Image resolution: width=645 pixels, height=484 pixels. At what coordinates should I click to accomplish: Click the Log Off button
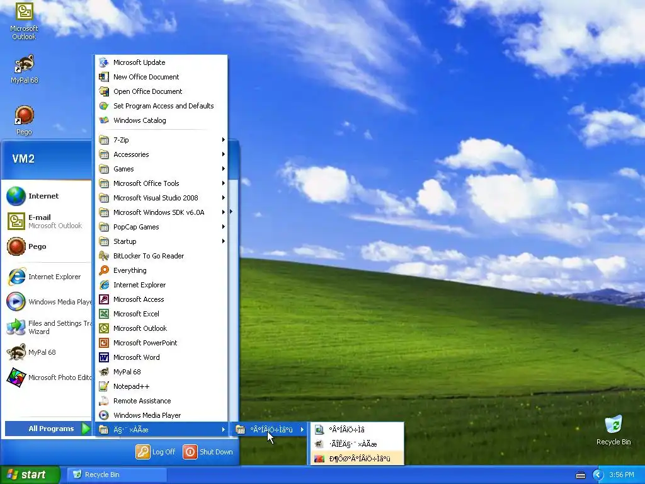156,452
